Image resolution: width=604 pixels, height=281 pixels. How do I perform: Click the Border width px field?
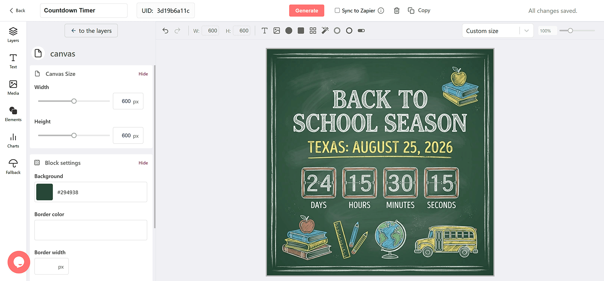(x=51, y=266)
